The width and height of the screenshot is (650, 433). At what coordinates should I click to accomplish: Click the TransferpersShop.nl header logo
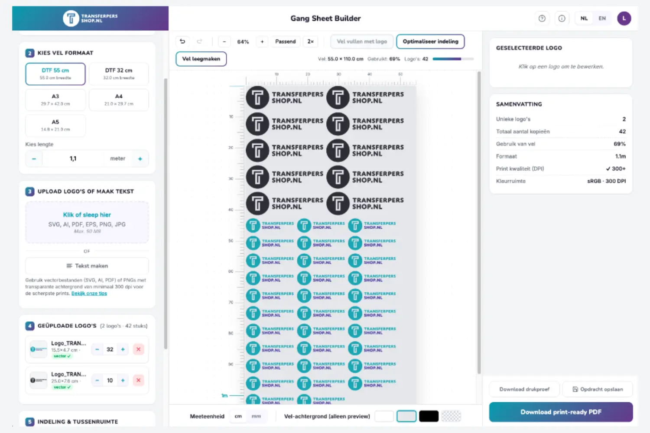pyautogui.click(x=90, y=18)
